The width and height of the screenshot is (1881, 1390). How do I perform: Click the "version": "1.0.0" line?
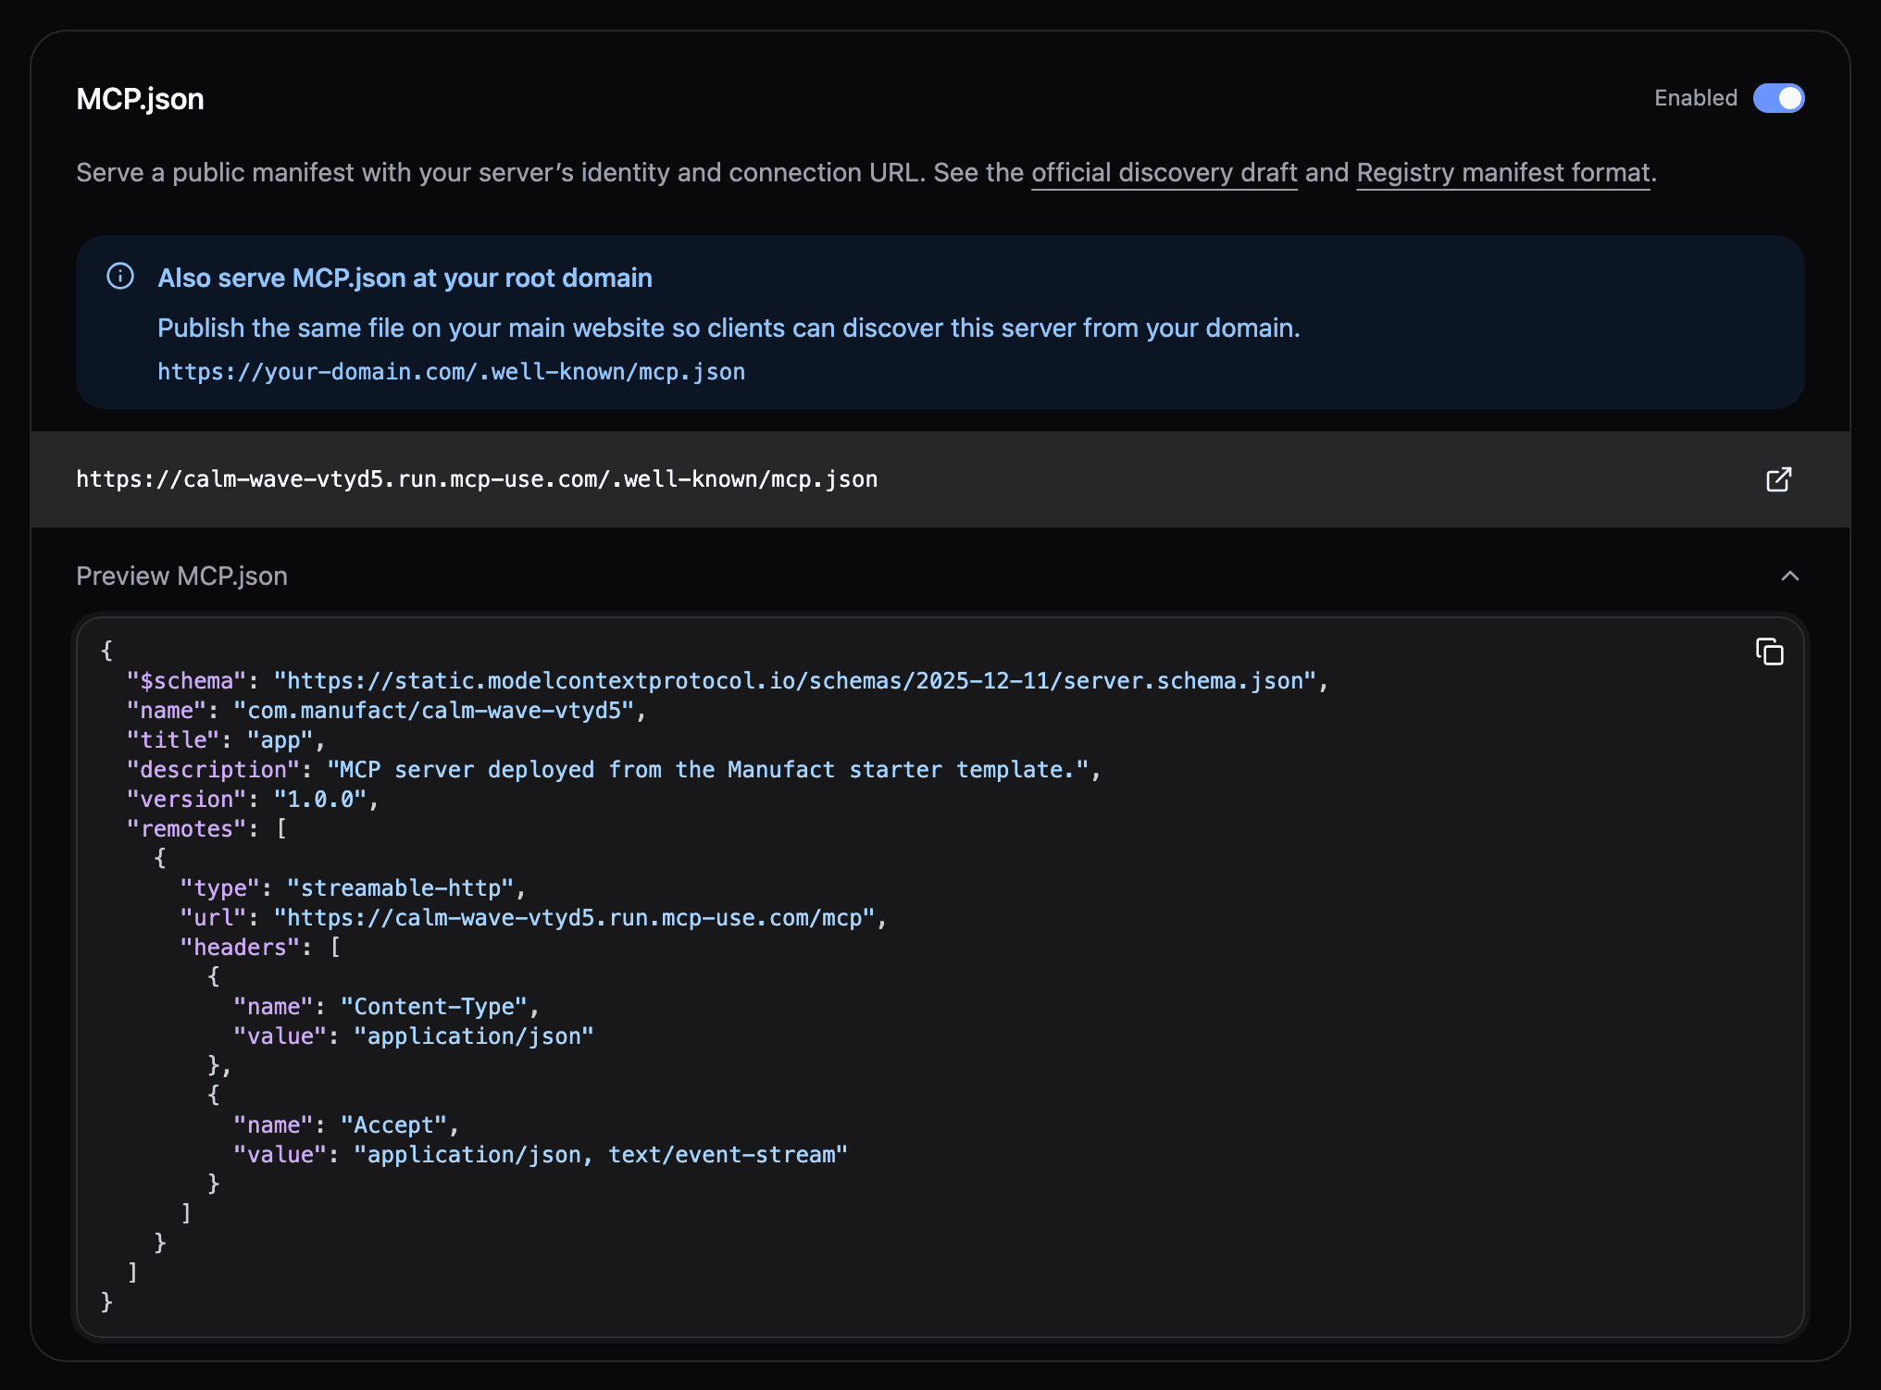pos(253,800)
